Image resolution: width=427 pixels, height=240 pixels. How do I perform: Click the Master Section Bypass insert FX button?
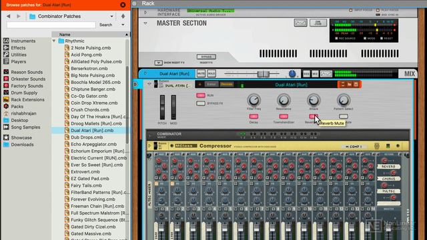click(x=206, y=57)
